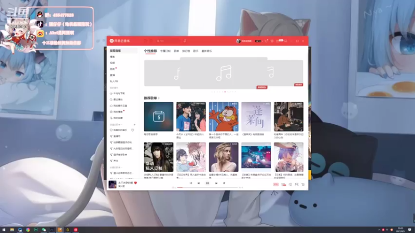
Task: Adjust the volume speaker icon
Action: point(290,184)
